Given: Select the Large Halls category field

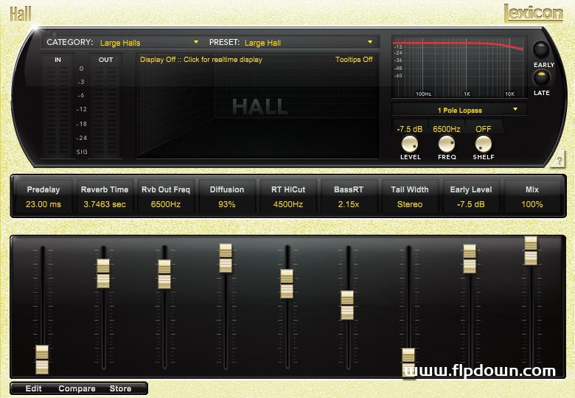Looking at the screenshot, I should (148, 43).
